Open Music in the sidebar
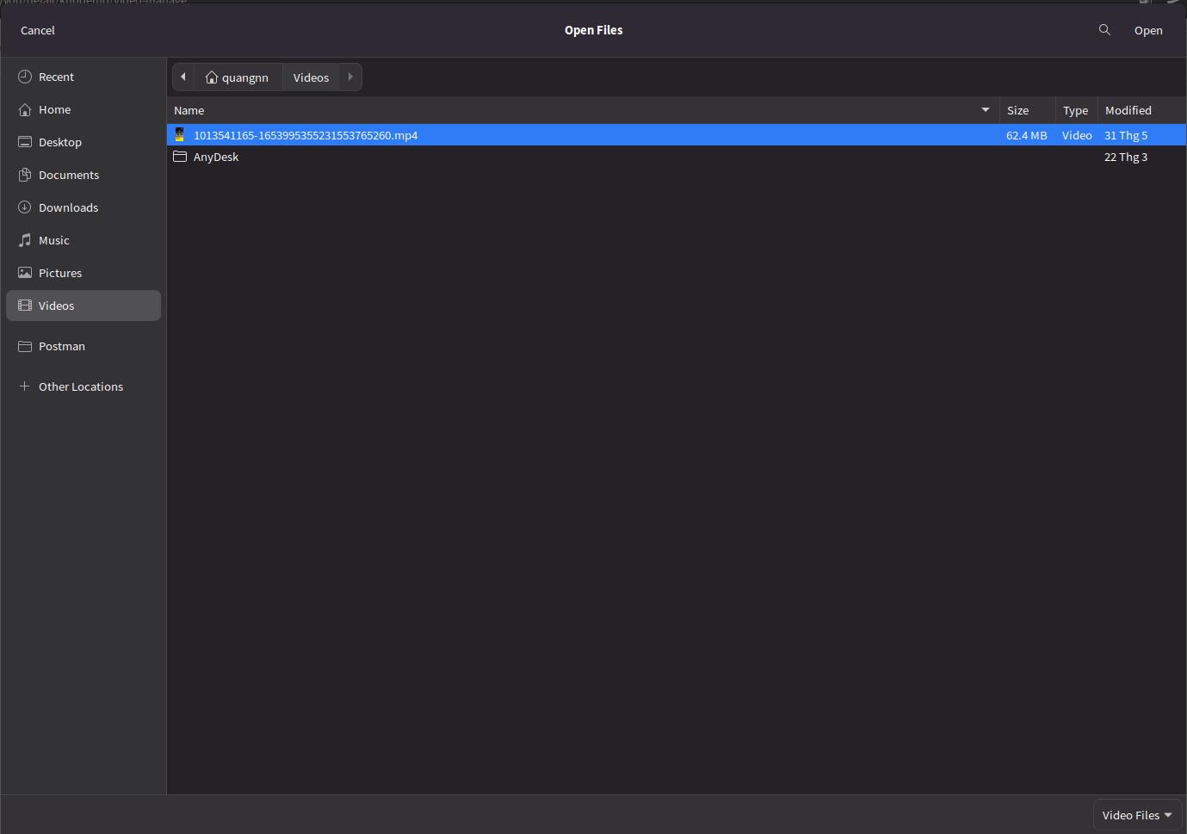This screenshot has width=1187, height=834. pyautogui.click(x=83, y=240)
